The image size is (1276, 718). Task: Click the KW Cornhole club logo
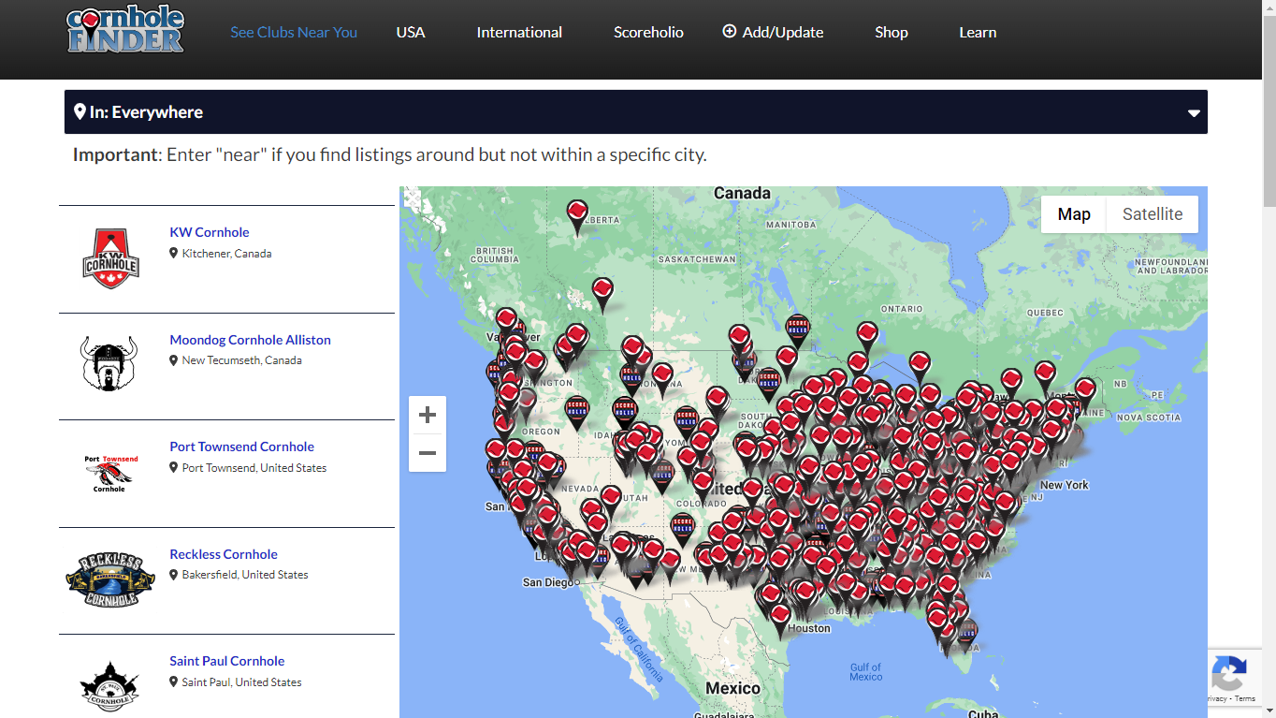pos(110,259)
